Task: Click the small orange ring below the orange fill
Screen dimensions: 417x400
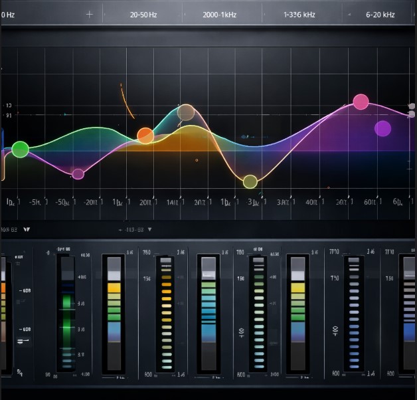Action: pyautogui.click(x=197, y=160)
